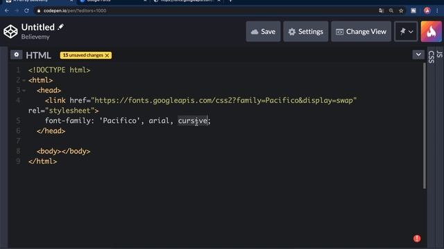Go back in browser history
The height and width of the screenshot is (249, 444).
point(7,11)
